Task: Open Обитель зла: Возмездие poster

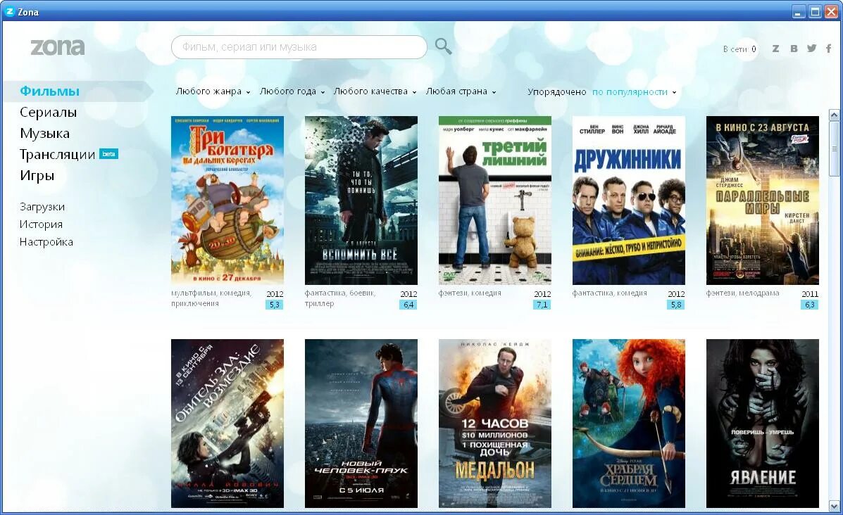Action: point(227,423)
